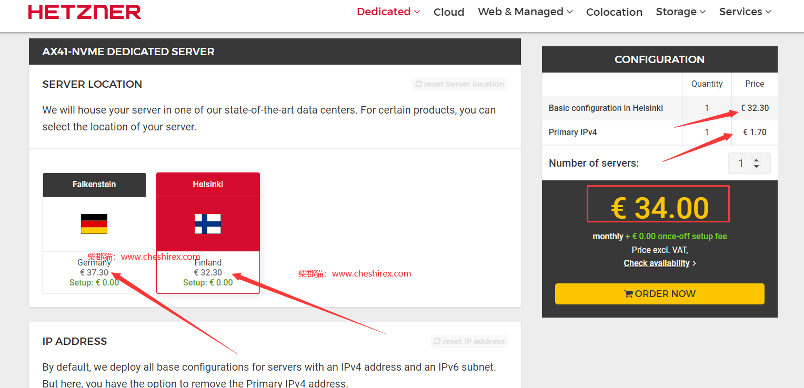Click the CONFIGURATION panel heading
The width and height of the screenshot is (804, 388).
(x=660, y=59)
